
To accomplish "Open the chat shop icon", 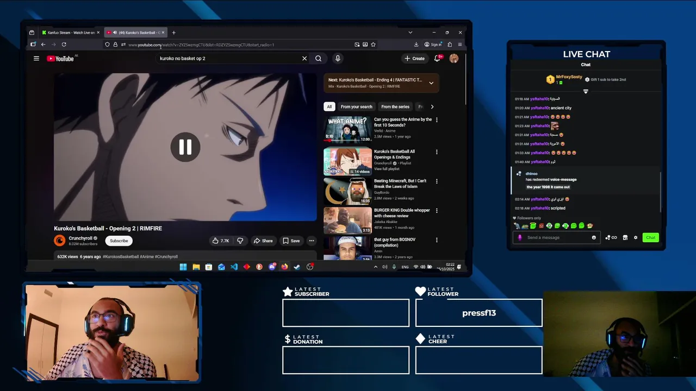I will pyautogui.click(x=625, y=237).
